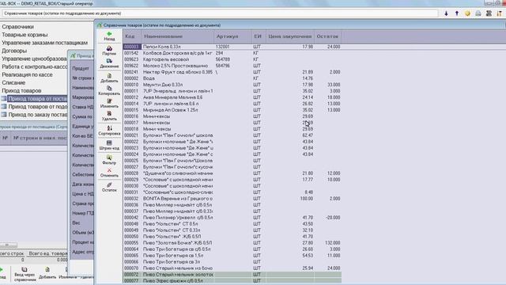Click price cell 100.00
This screenshot has width=506, height=285.
307,199
